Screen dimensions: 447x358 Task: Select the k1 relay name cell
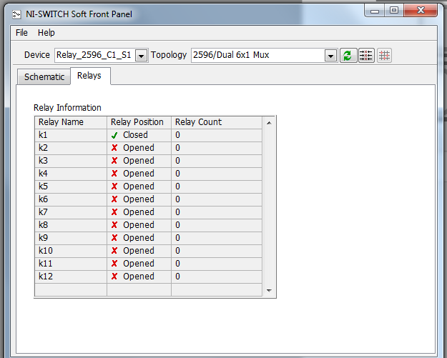tap(71, 135)
